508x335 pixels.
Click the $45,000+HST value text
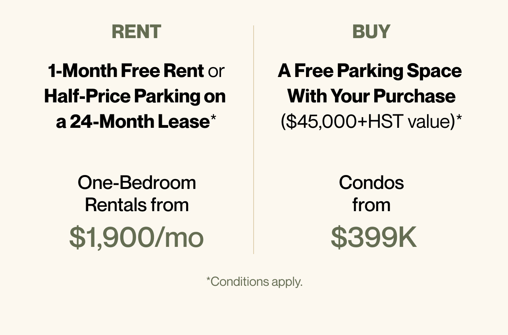[368, 121]
